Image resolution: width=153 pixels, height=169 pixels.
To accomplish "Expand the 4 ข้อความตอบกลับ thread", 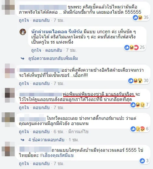I will click(x=46, y=140).
